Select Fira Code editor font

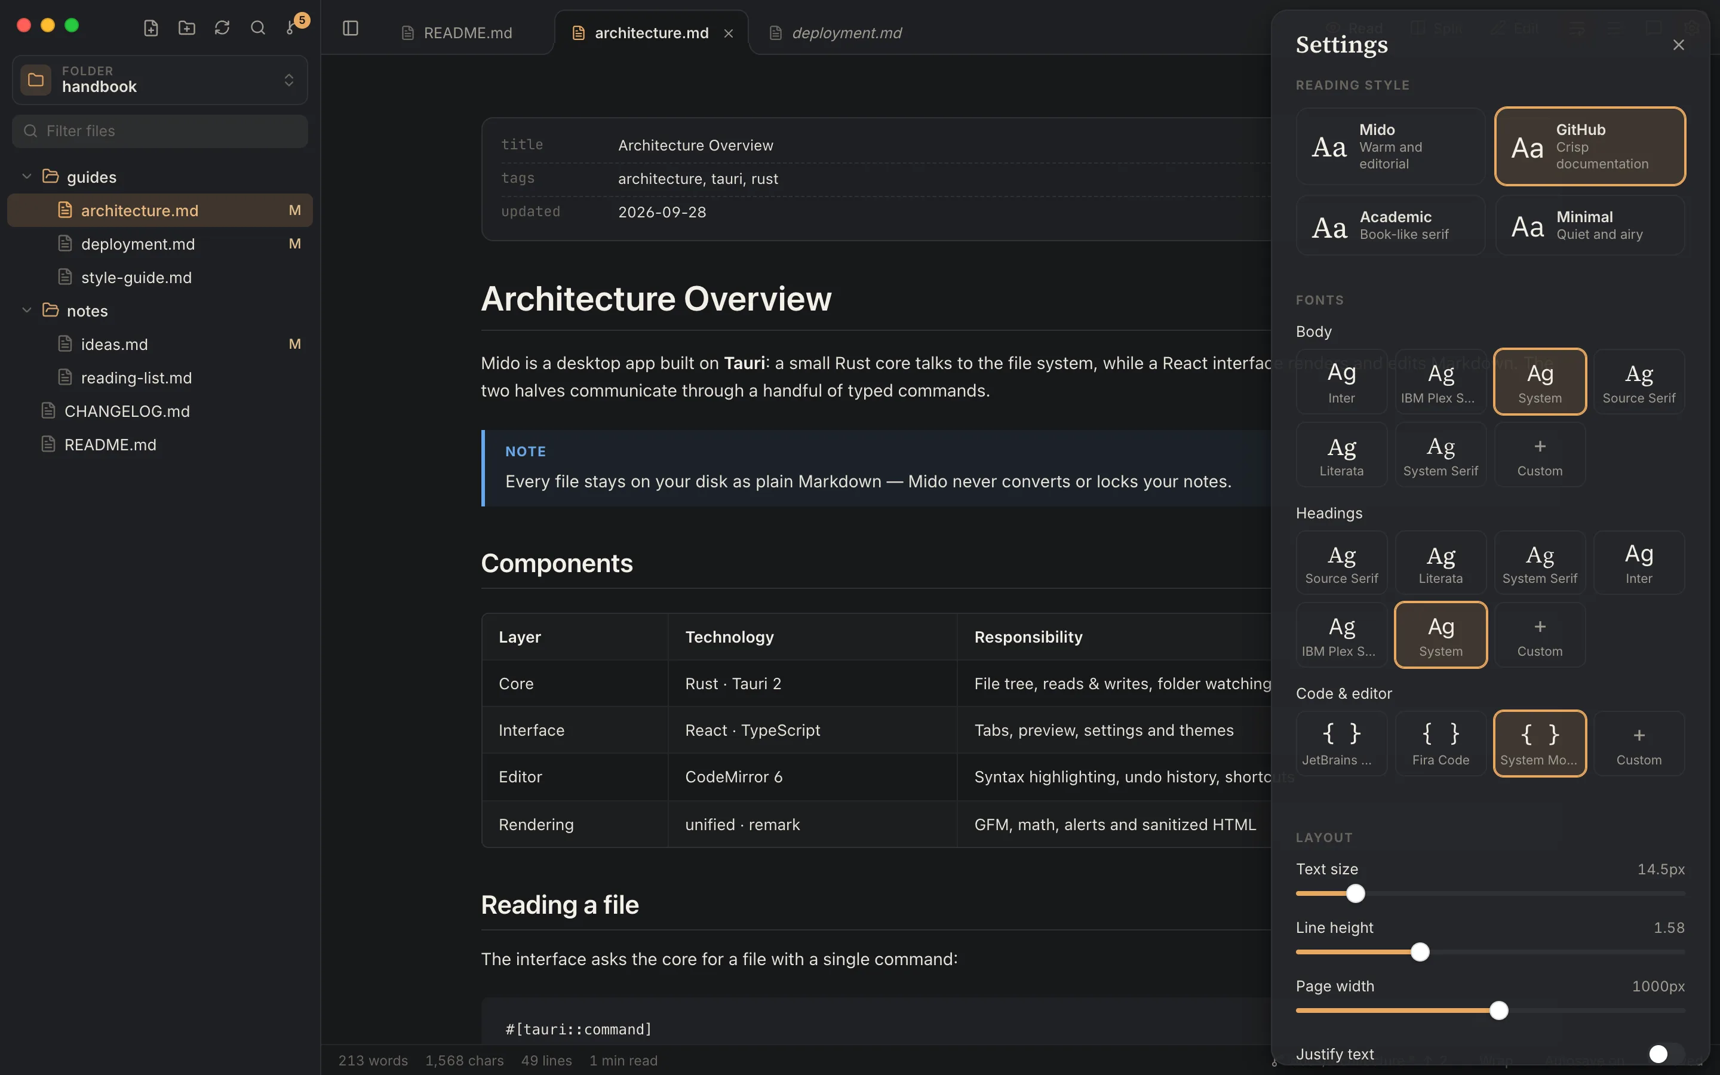(1440, 744)
